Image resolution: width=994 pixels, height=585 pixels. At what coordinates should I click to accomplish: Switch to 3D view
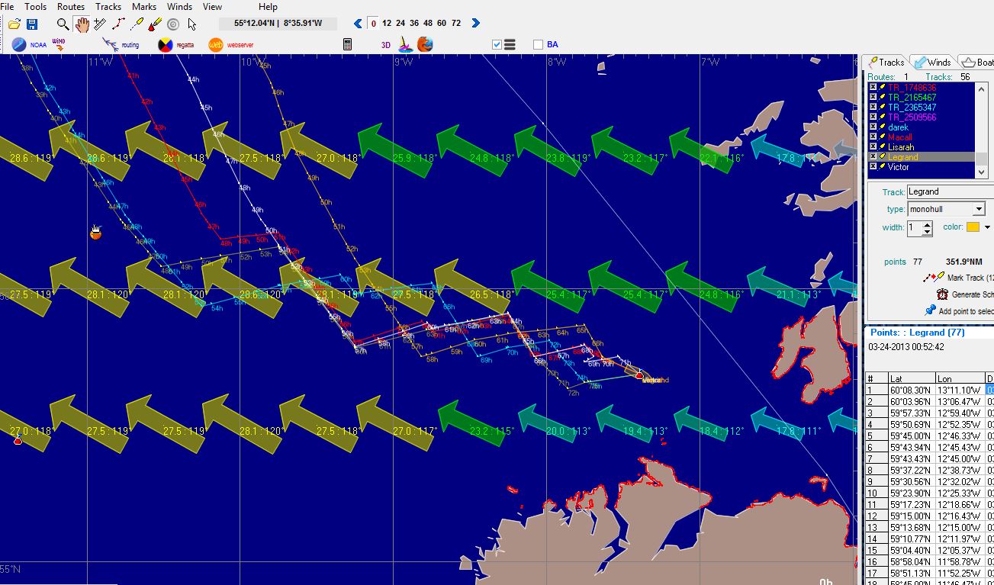pyautogui.click(x=386, y=45)
